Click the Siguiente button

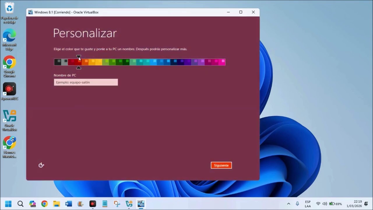pyautogui.click(x=221, y=165)
